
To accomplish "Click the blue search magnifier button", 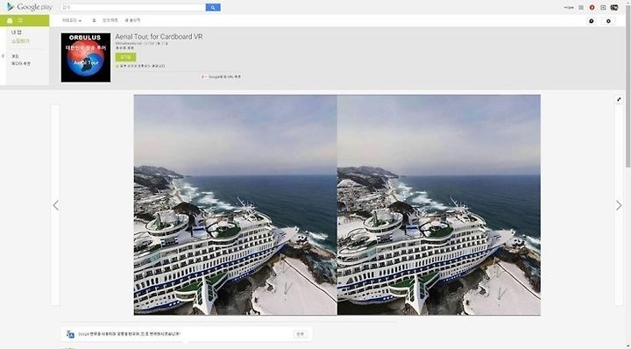I will pos(213,7).
